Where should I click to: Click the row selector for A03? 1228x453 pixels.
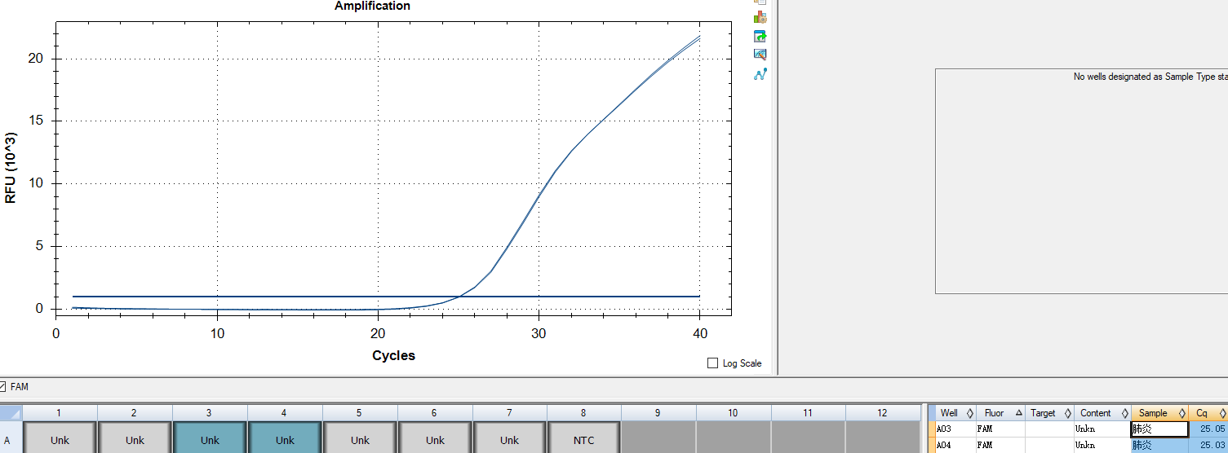click(931, 429)
